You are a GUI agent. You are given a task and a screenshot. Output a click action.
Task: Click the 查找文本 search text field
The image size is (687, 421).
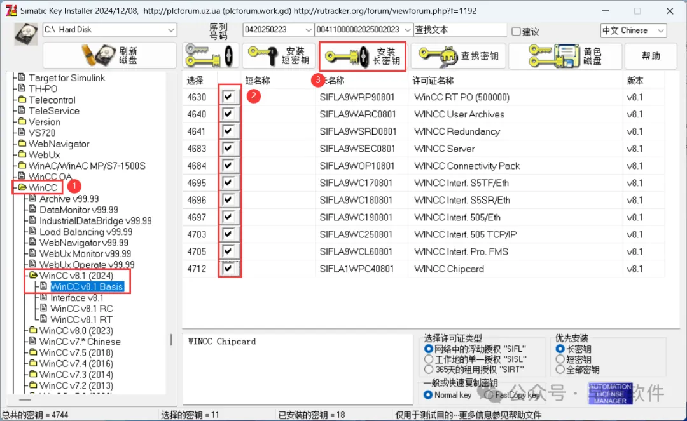460,30
